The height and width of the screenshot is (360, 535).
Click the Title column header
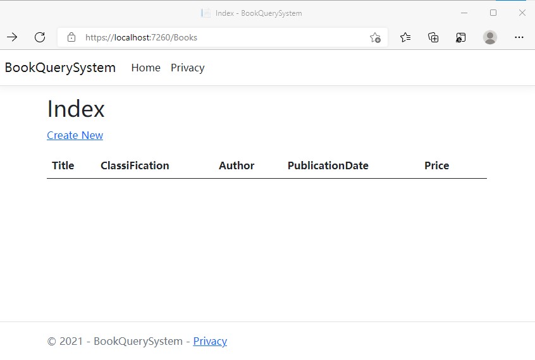(63, 165)
